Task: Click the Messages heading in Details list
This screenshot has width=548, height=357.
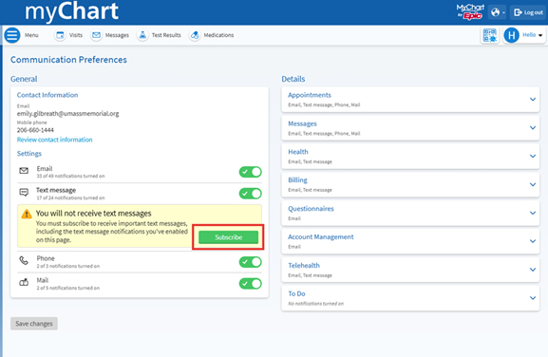Action: point(302,123)
